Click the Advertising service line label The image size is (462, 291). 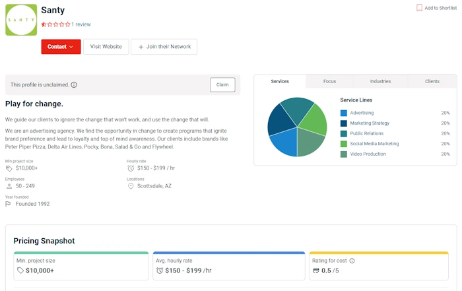coord(362,113)
